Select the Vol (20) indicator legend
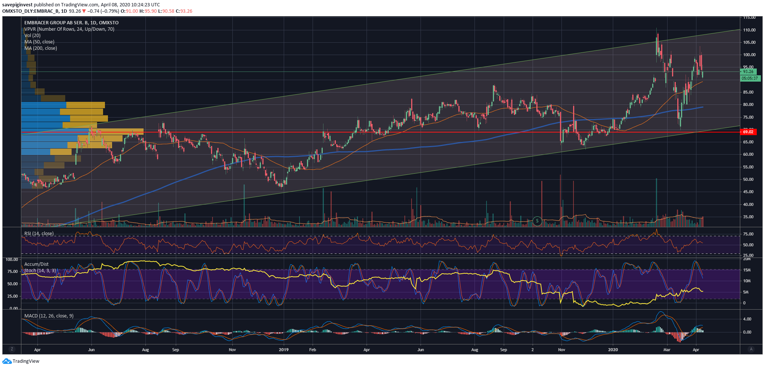 [x=32, y=36]
